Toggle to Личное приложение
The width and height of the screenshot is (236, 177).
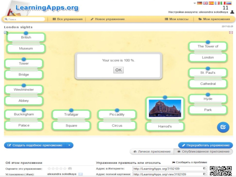tap(152, 152)
